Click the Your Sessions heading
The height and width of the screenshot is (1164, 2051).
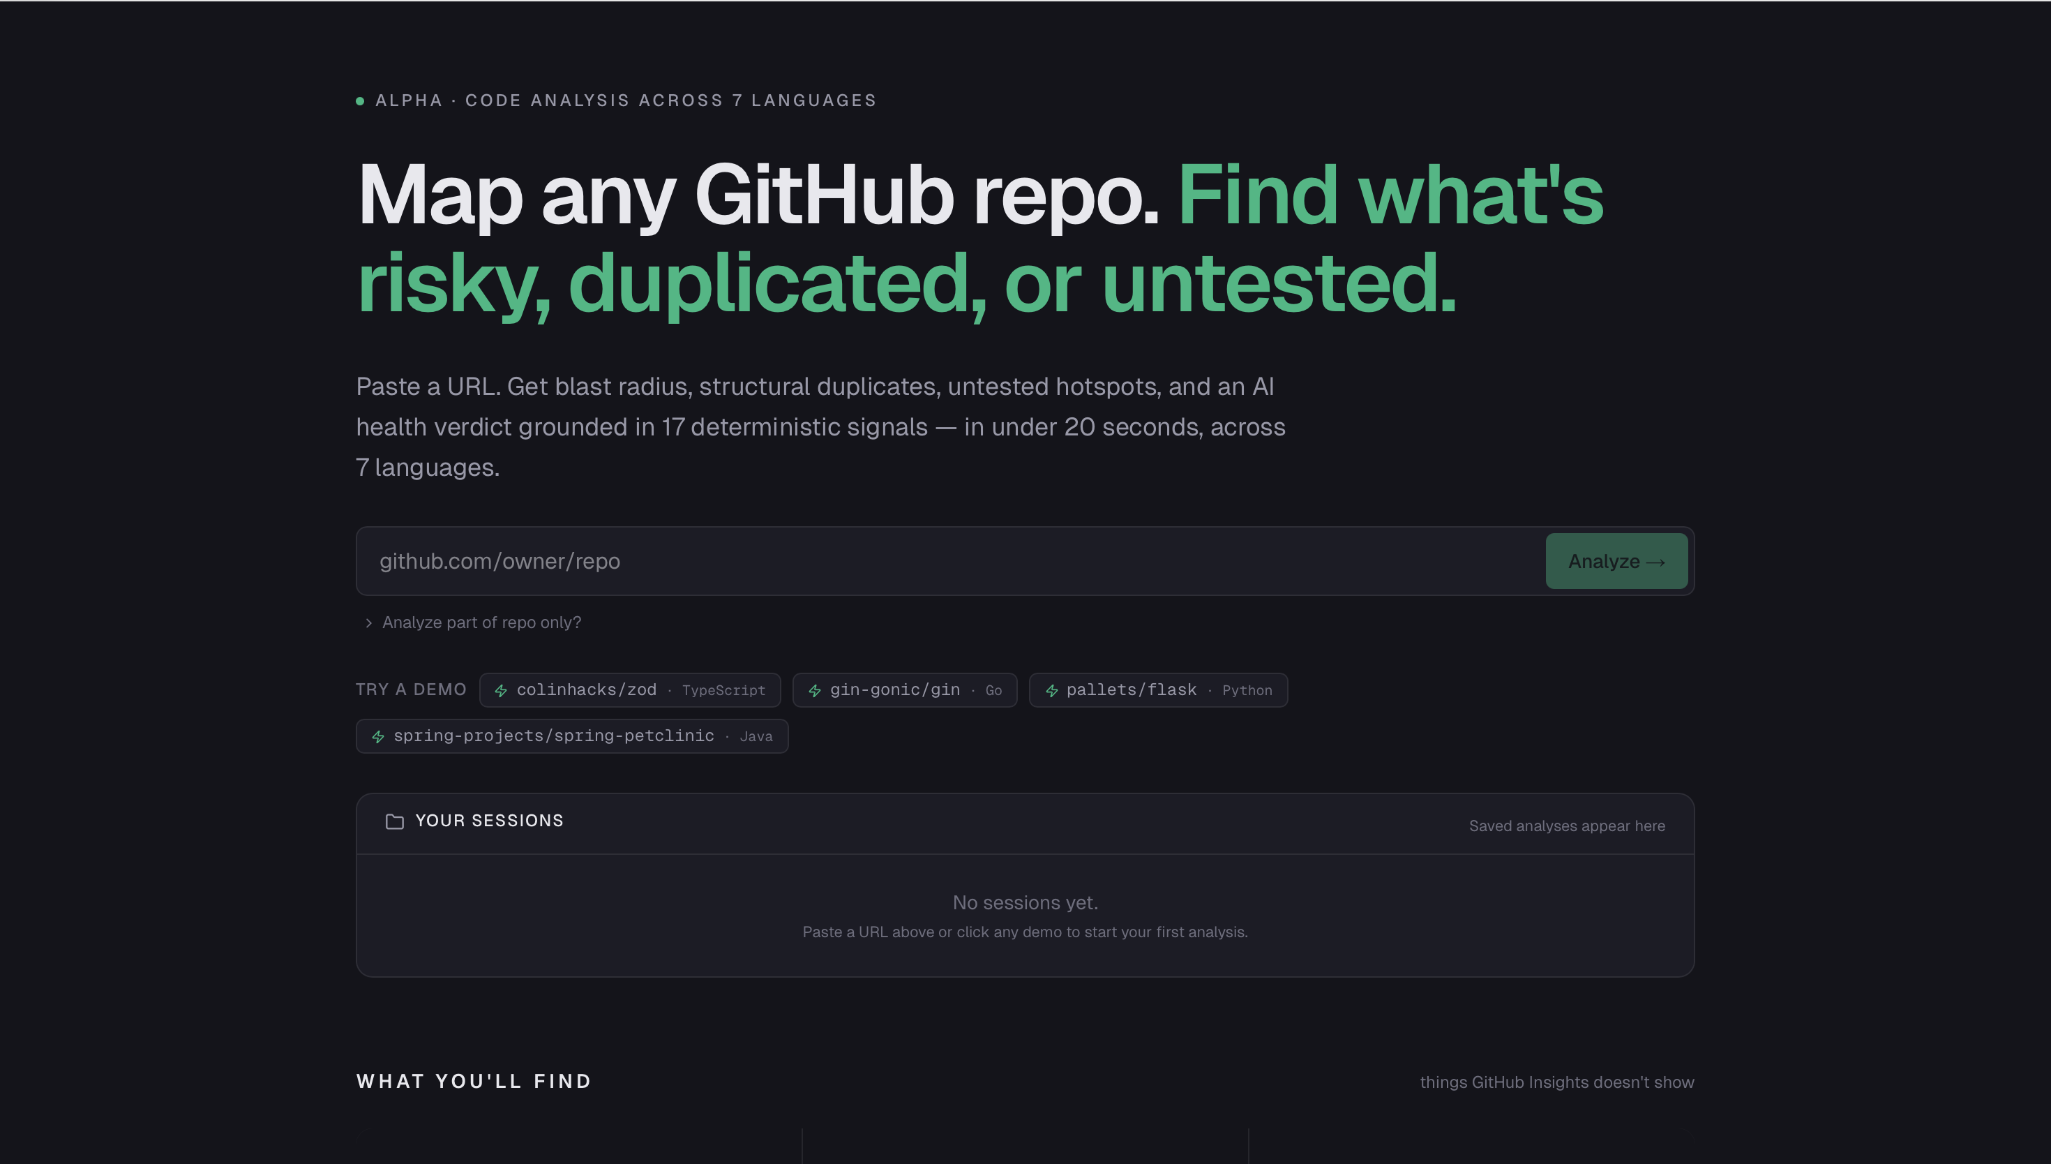tap(489, 821)
